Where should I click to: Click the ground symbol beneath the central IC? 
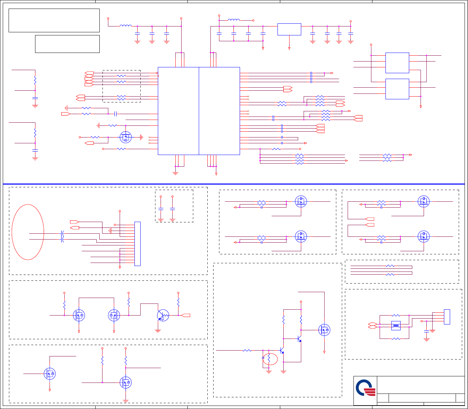(x=175, y=173)
